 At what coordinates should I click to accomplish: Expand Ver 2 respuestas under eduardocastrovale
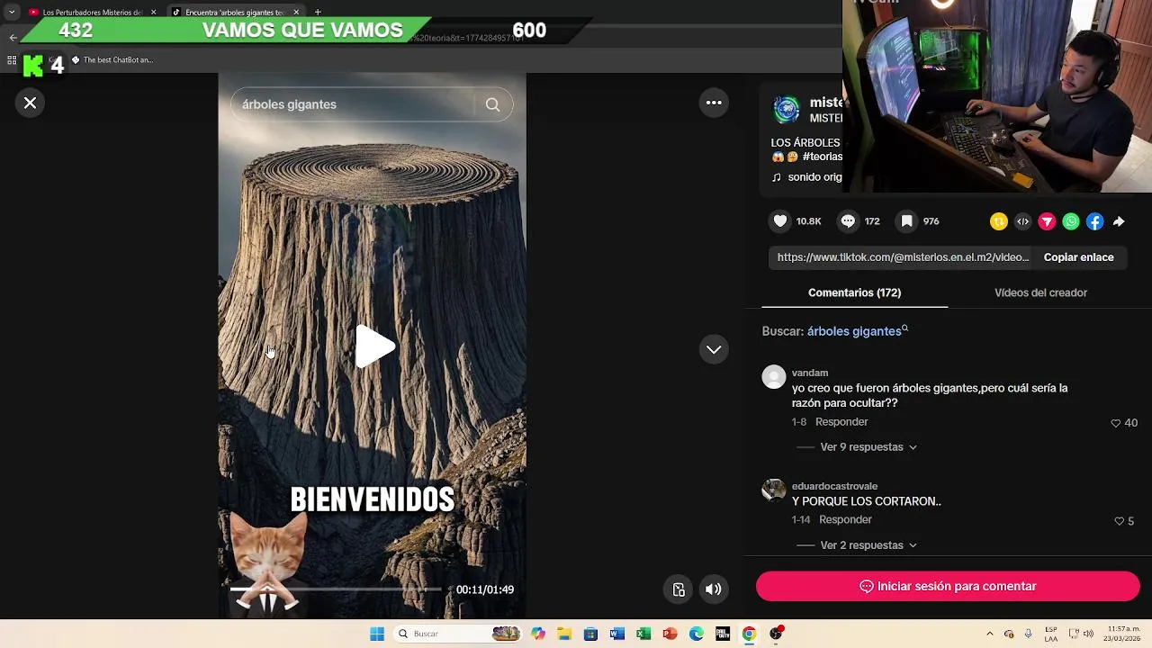pyautogui.click(x=868, y=545)
